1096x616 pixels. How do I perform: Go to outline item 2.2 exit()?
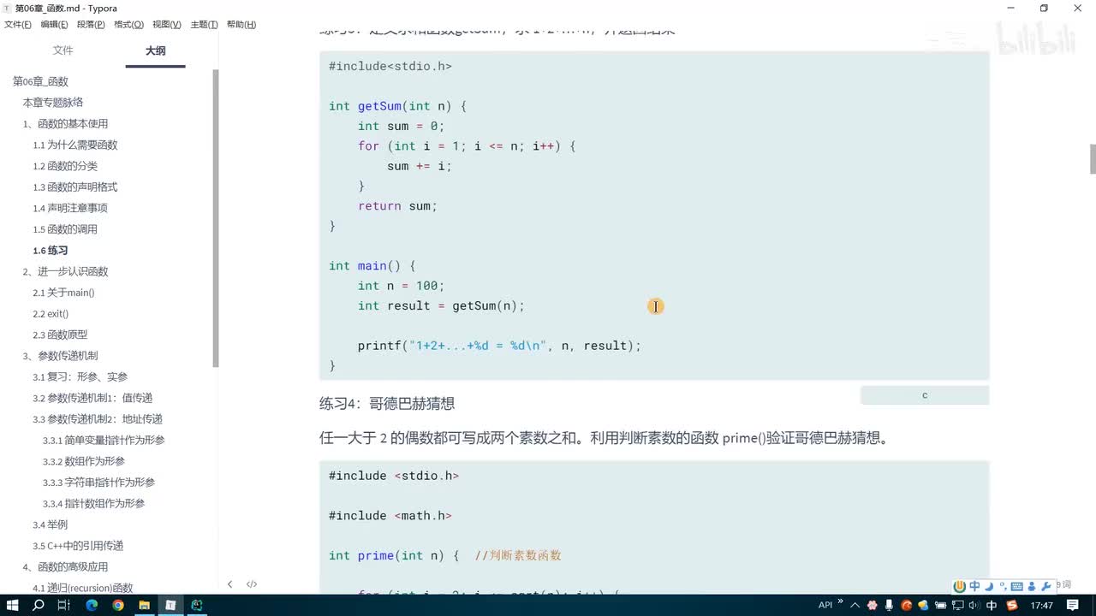pyautogui.click(x=51, y=314)
